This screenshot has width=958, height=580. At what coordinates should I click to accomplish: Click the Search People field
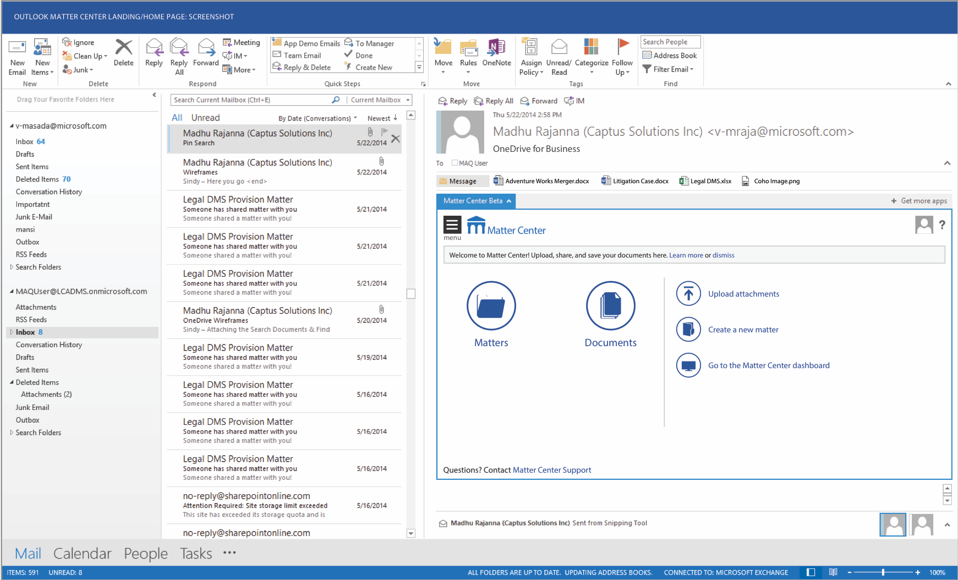[670, 42]
